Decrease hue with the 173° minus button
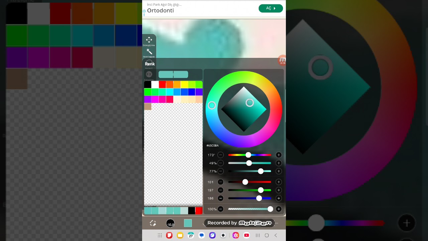The image size is (428, 241). [221, 155]
